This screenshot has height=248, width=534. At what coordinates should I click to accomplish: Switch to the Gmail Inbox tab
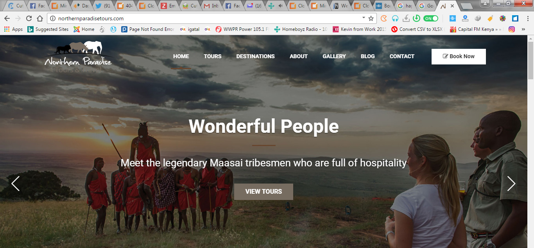[x=211, y=6]
